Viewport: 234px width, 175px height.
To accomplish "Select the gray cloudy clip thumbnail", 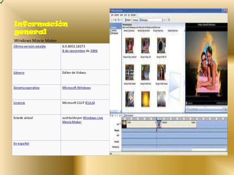I will (161, 99).
